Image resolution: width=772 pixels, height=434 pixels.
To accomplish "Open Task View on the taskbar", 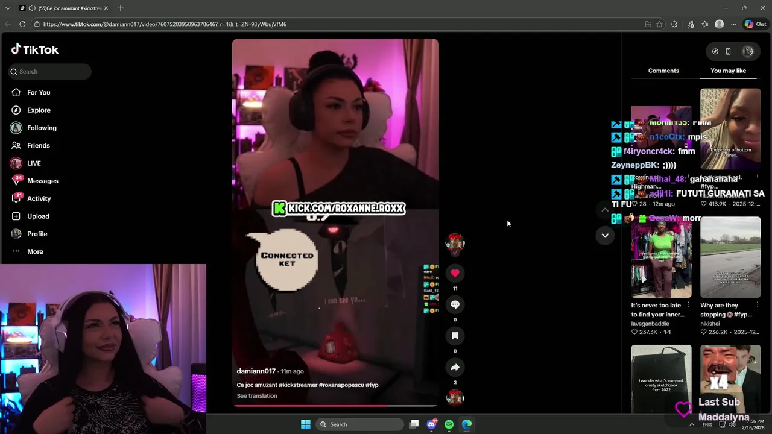I will click(414, 424).
